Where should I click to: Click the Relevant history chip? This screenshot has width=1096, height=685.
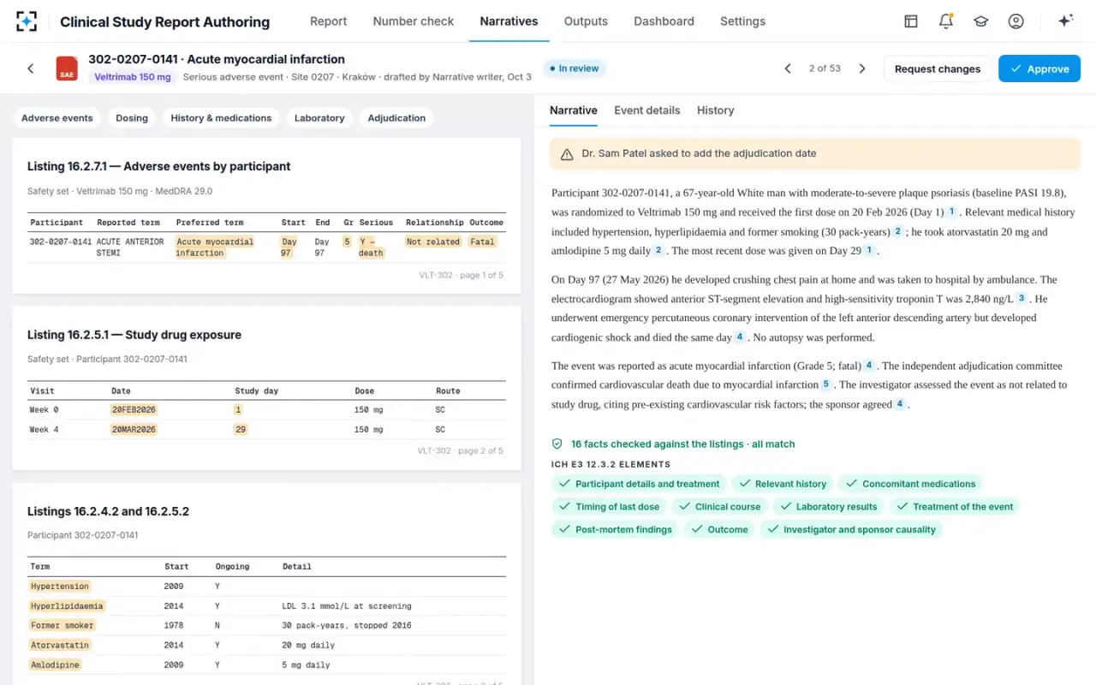tap(783, 484)
